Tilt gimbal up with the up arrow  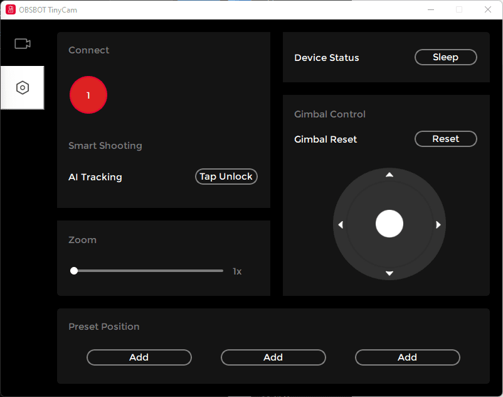[389, 175]
